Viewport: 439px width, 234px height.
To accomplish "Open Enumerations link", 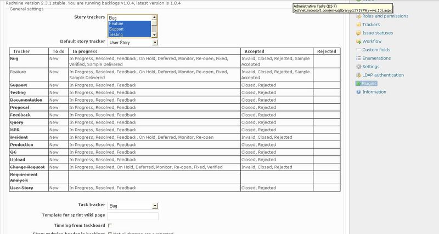I will (376, 58).
